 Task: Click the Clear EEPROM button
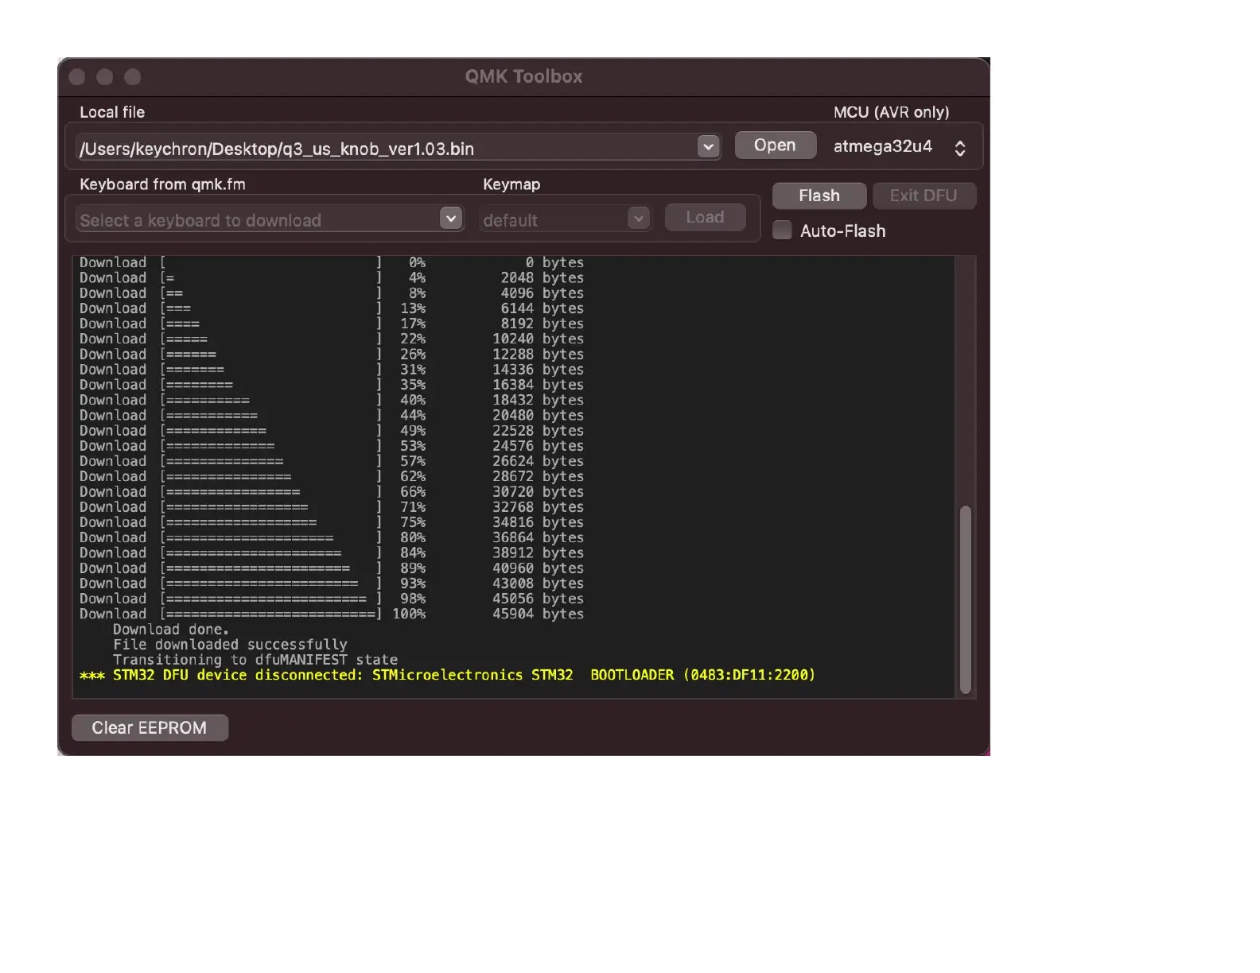[x=150, y=727]
